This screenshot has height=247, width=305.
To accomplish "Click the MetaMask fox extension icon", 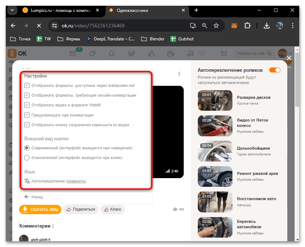I will (234, 26).
